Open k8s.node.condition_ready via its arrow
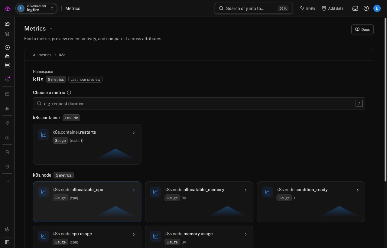The image size is (387, 248). (357, 190)
